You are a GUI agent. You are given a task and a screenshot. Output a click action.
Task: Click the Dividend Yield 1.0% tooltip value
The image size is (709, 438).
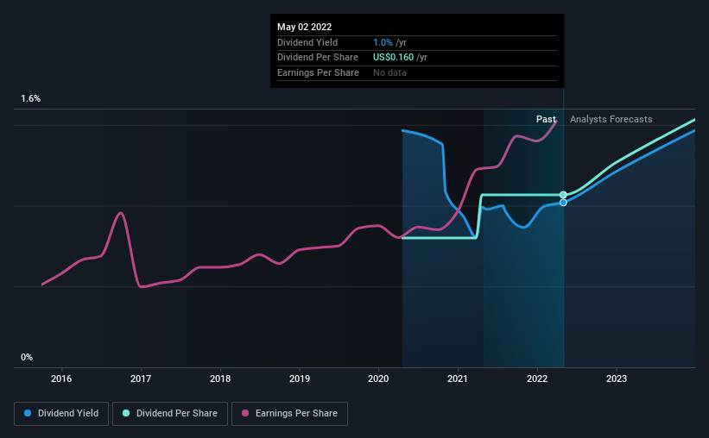(x=383, y=42)
